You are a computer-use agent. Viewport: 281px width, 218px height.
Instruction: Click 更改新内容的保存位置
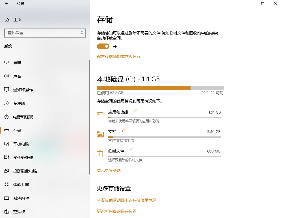coord(116,211)
